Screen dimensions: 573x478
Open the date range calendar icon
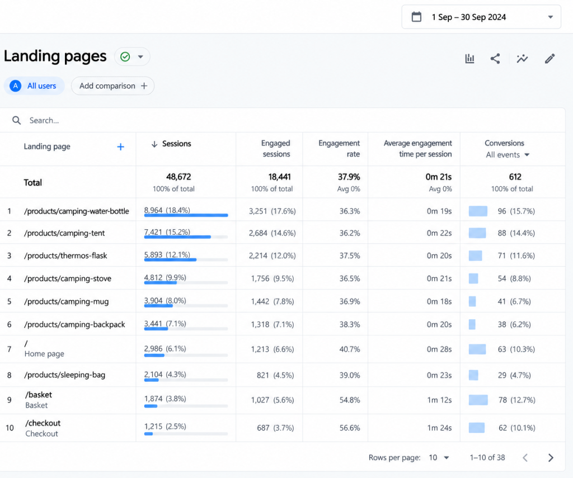416,17
